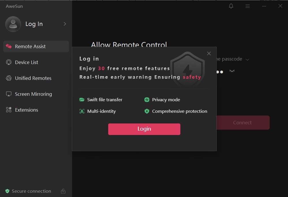The image size is (288, 197).
Task: Go to Screen Mirroring
Action: tap(33, 94)
